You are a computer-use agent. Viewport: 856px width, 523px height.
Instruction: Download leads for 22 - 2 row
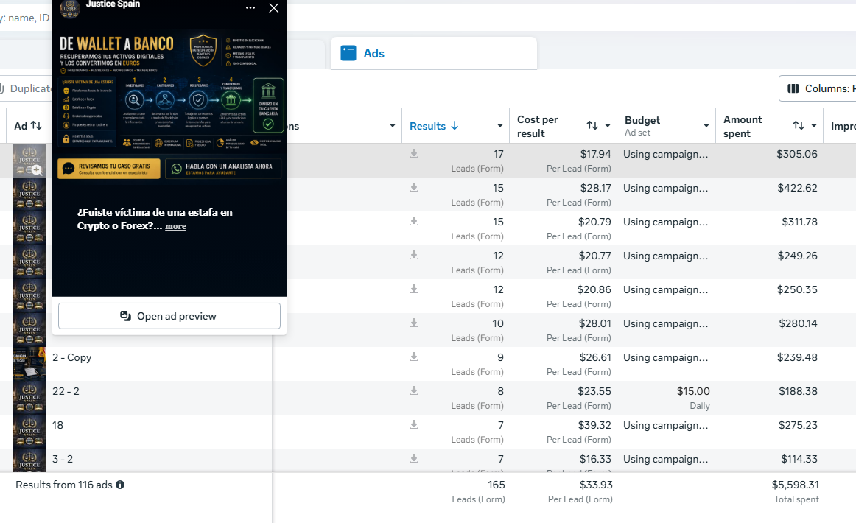coord(414,390)
